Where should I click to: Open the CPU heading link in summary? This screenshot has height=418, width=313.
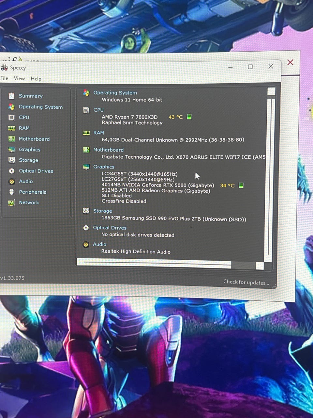click(x=98, y=110)
